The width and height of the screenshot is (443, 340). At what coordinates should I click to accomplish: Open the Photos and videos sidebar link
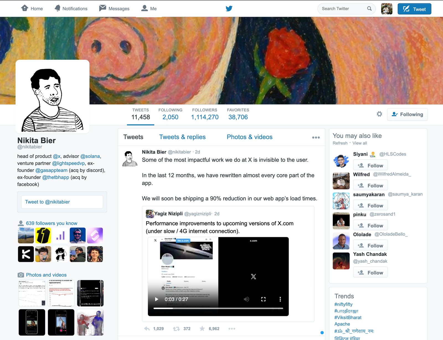pos(46,275)
